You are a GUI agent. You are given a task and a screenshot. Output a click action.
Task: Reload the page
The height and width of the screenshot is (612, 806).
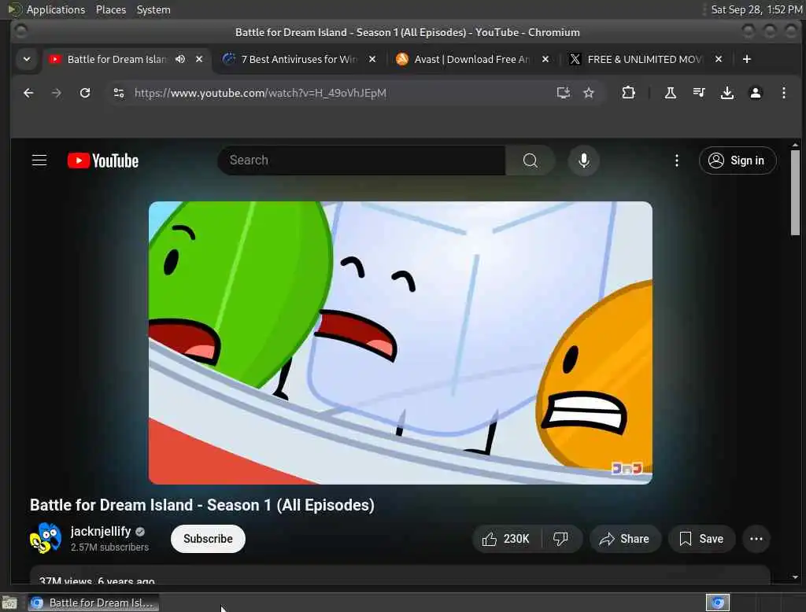pyautogui.click(x=85, y=93)
